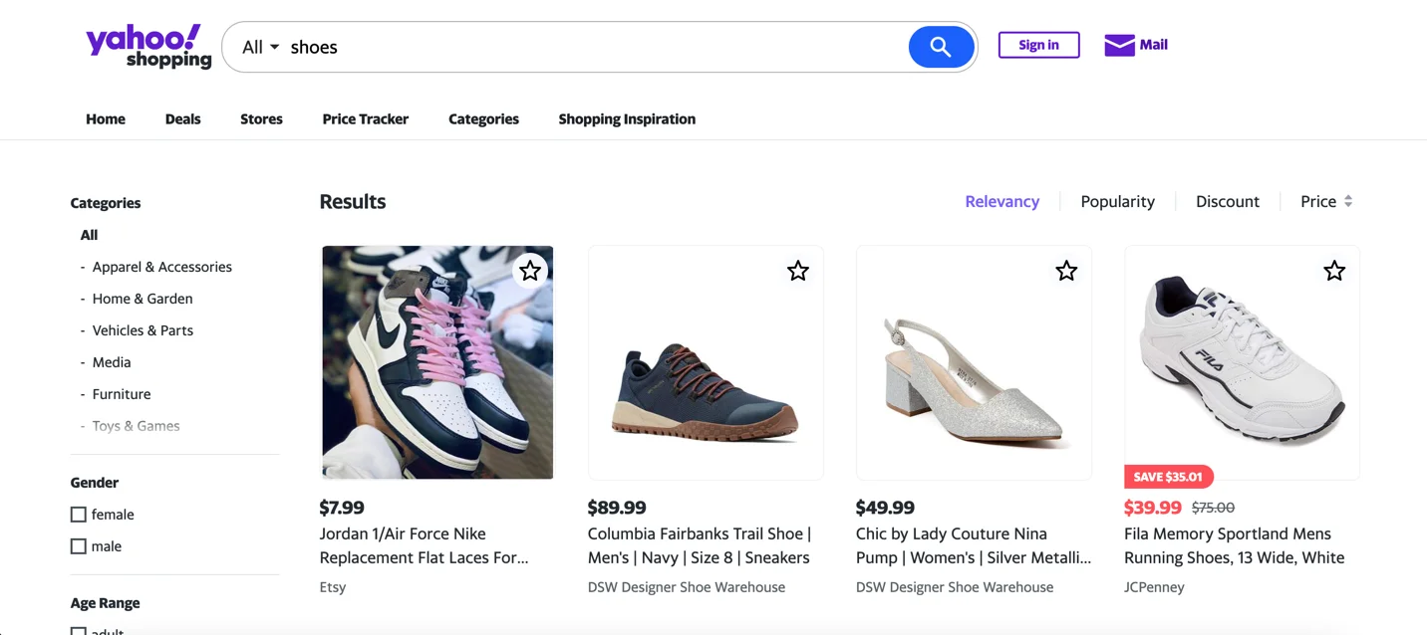Favorite the Jordan 1 laces product
The width and height of the screenshot is (1427, 635).
click(x=529, y=270)
